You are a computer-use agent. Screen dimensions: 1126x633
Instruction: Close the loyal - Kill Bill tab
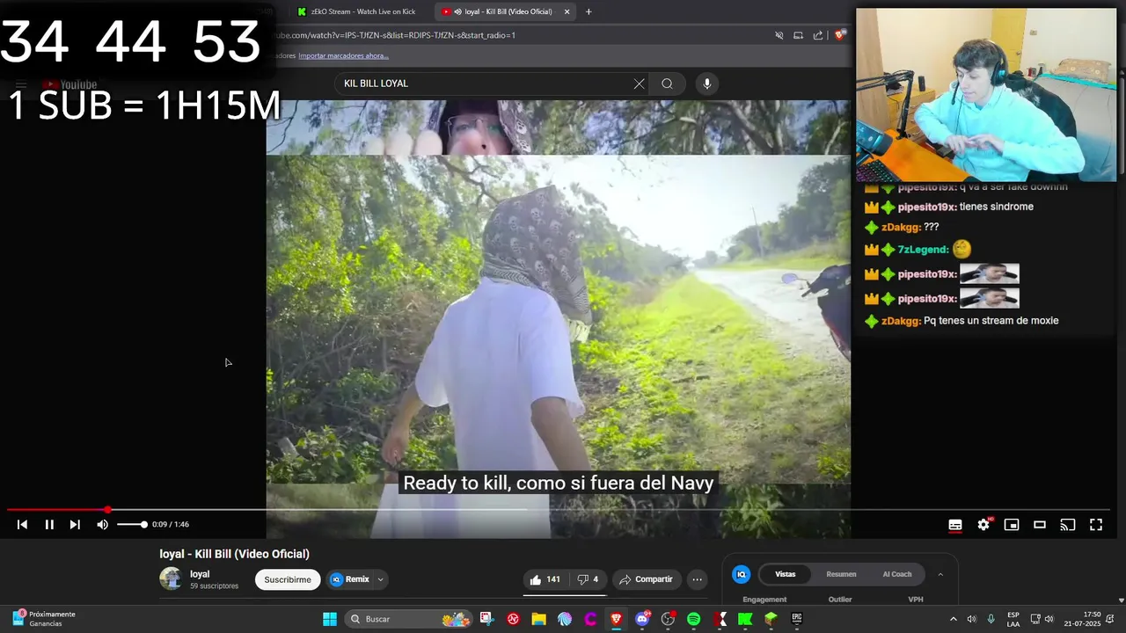pyautogui.click(x=567, y=11)
